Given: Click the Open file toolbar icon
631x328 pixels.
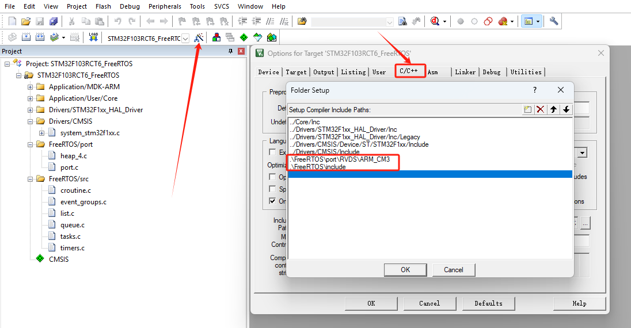Looking at the screenshot, I should point(26,21).
